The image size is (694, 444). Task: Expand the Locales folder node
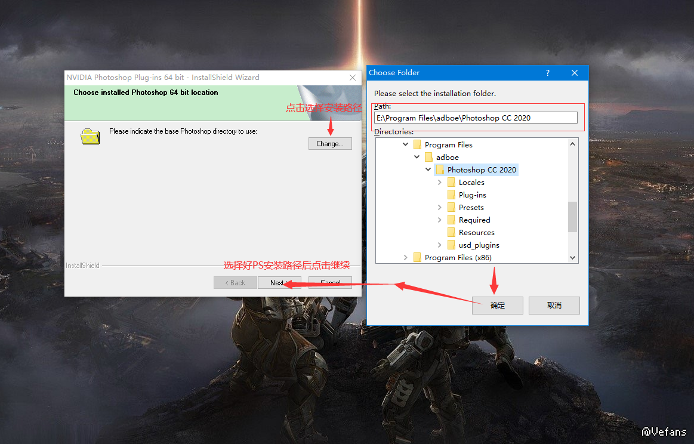click(x=440, y=182)
